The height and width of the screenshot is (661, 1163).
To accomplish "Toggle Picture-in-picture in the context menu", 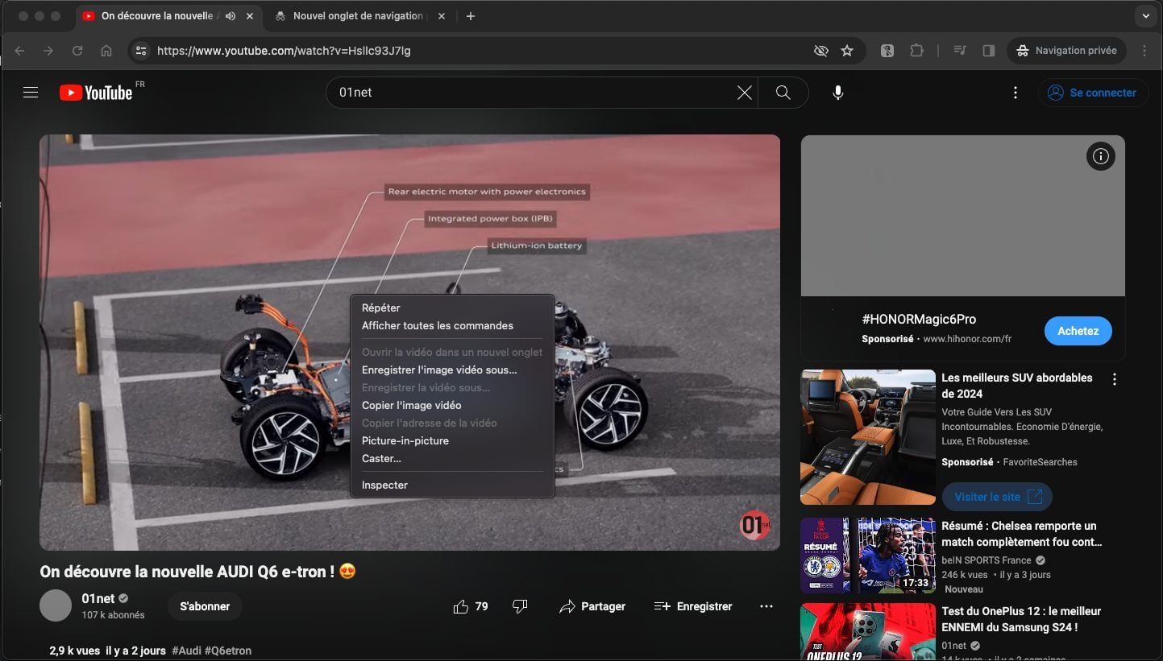I will tap(405, 440).
